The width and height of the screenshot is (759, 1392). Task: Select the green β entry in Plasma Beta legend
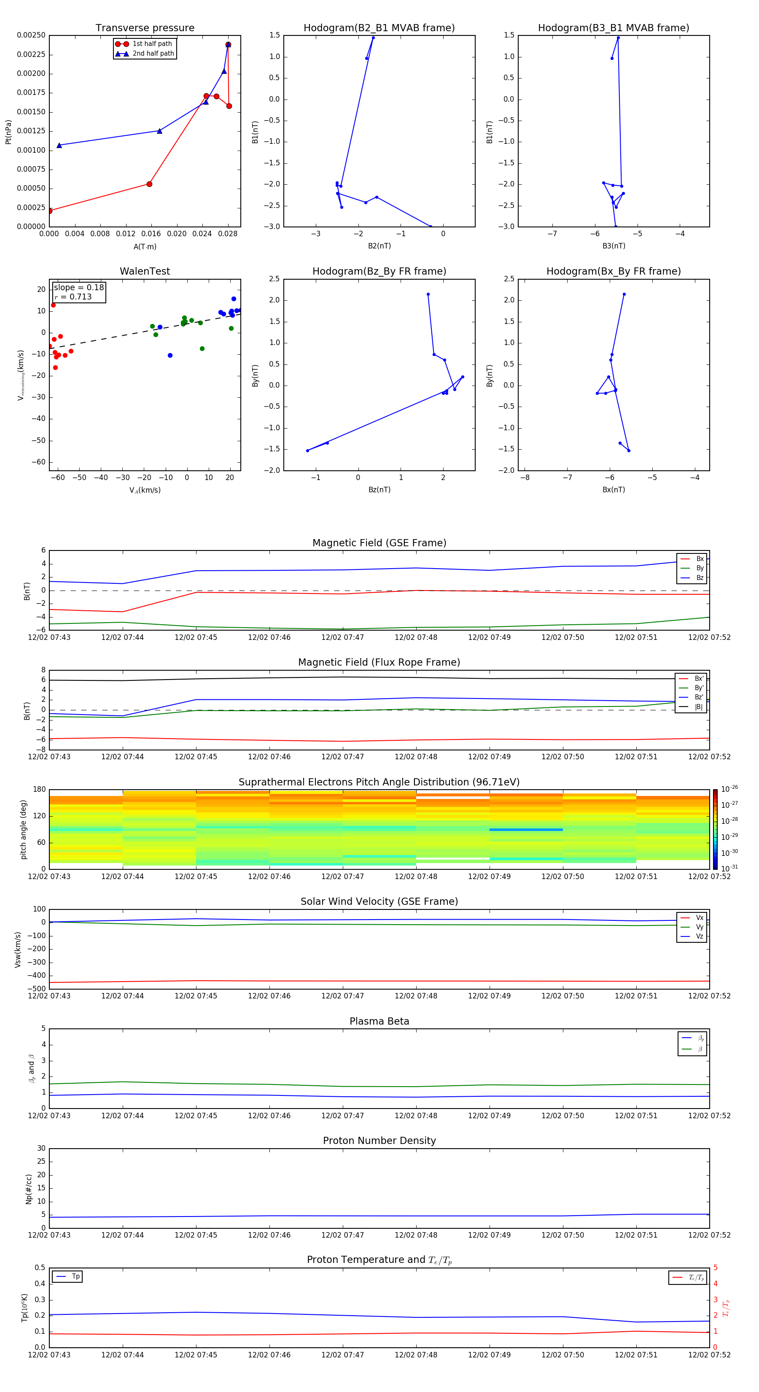(692, 1049)
